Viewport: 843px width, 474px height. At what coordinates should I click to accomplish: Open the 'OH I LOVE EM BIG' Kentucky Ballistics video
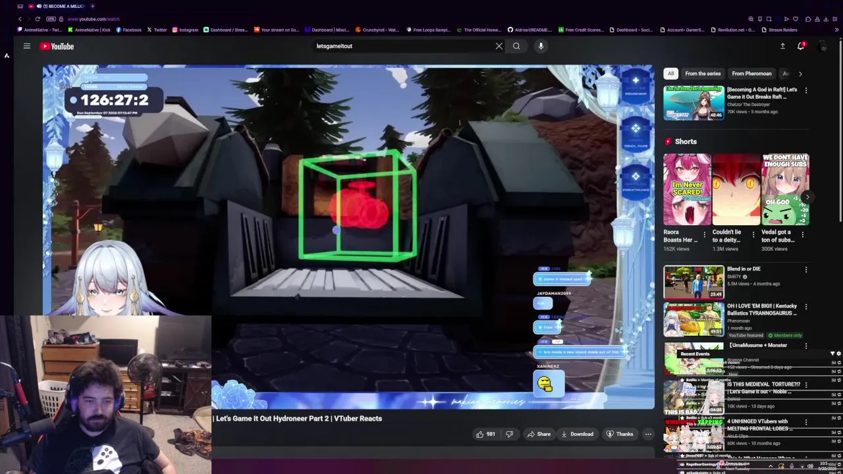pyautogui.click(x=693, y=319)
